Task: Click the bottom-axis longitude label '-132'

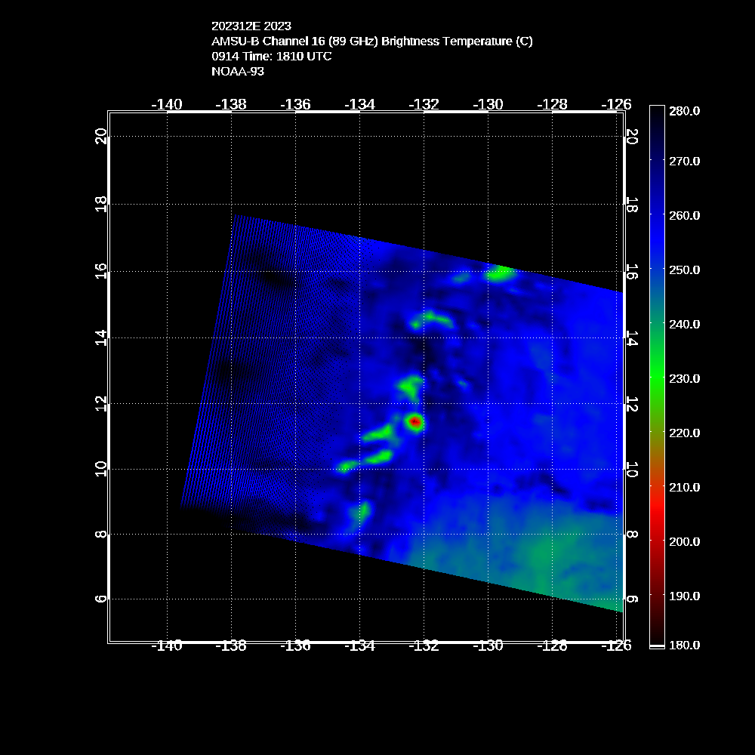Action: (424, 646)
